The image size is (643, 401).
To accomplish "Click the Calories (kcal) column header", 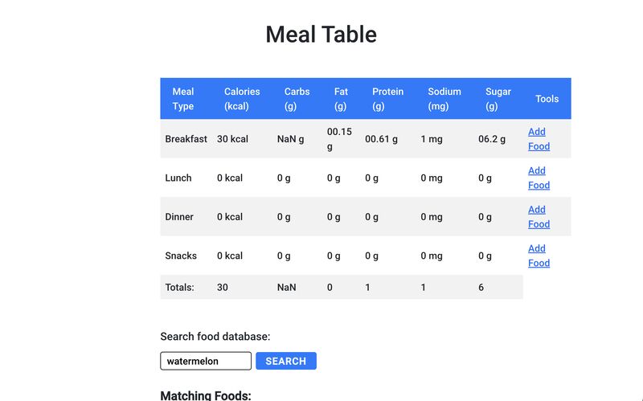I will [x=242, y=99].
